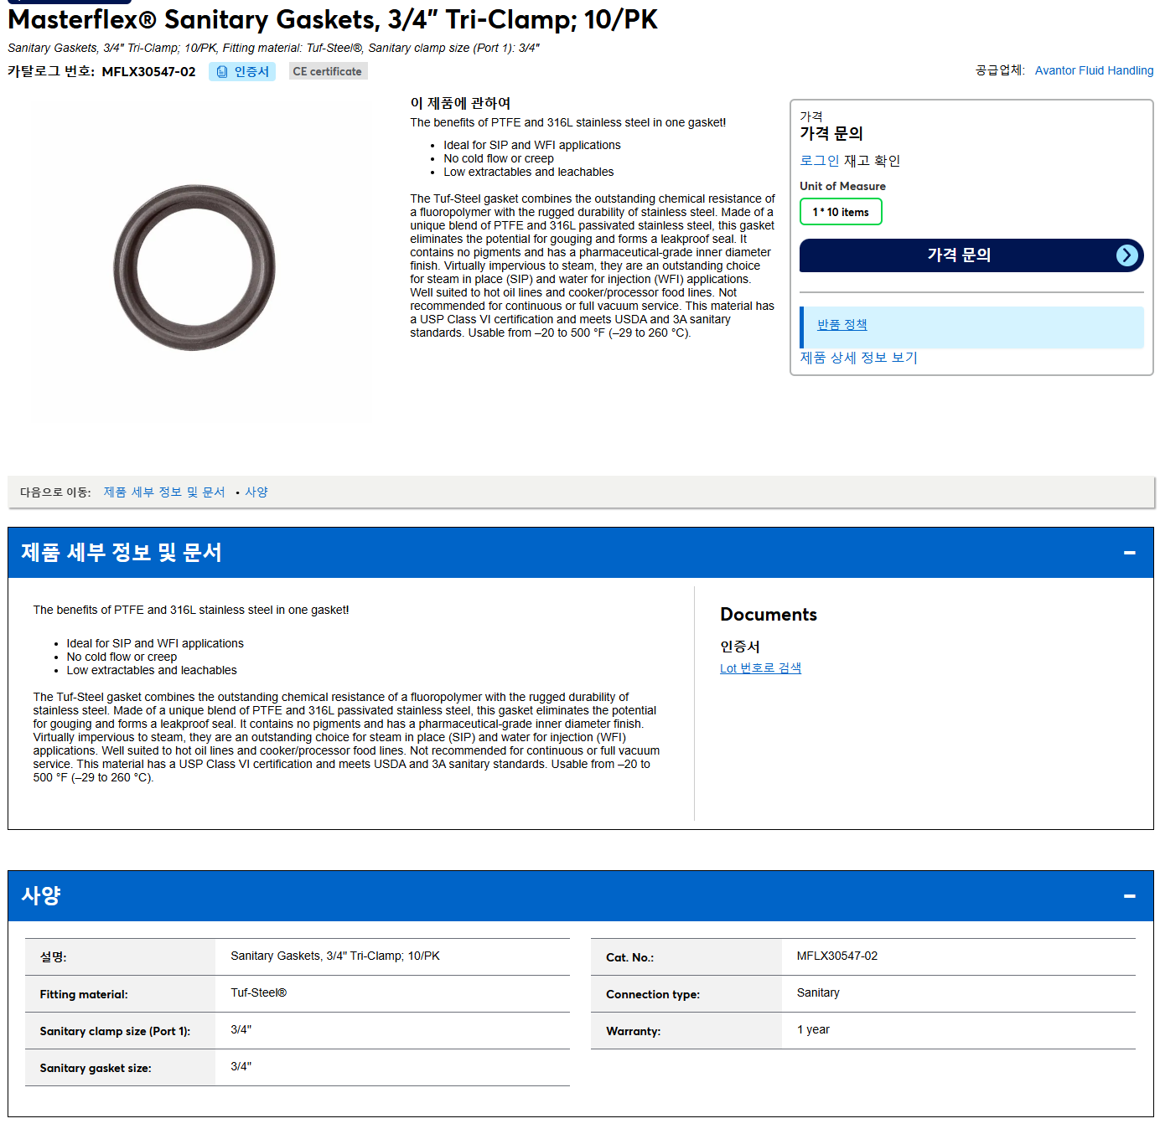Click the 로그인 link to check stock
Screen dimensions: 1160x1134
click(x=819, y=161)
